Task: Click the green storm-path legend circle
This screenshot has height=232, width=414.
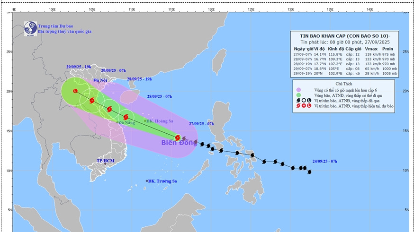Action: (298, 95)
